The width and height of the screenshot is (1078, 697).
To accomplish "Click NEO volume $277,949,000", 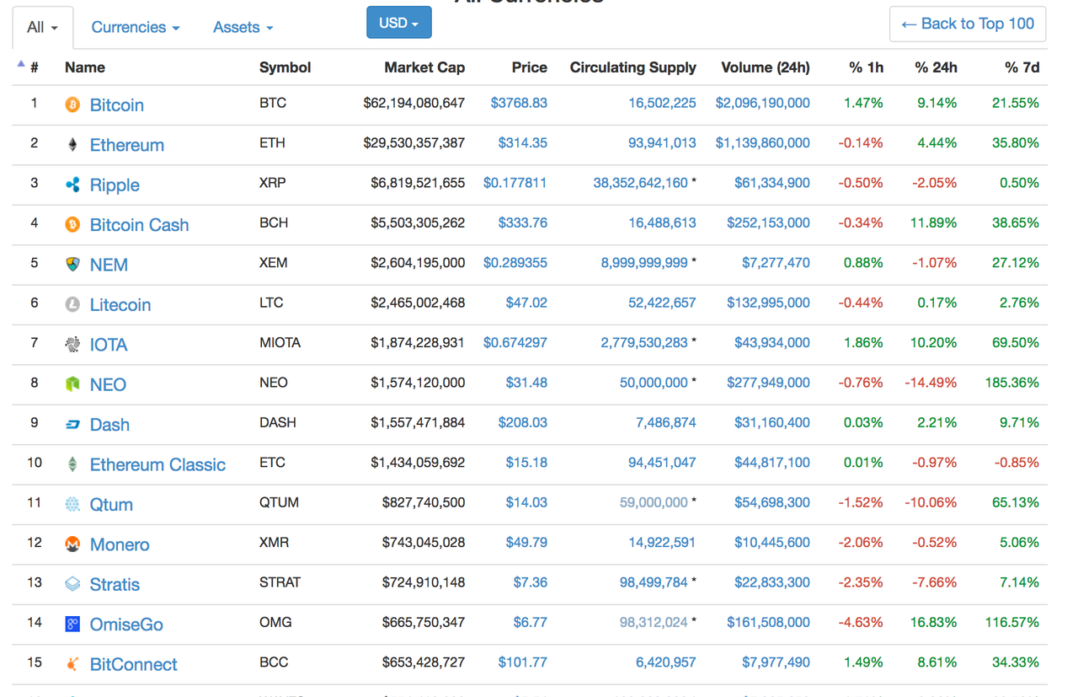I will click(x=768, y=383).
